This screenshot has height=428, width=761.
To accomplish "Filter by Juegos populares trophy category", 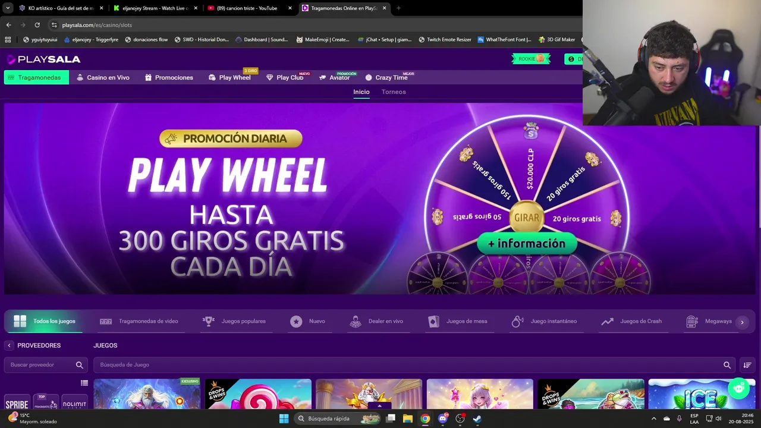I will click(x=234, y=321).
